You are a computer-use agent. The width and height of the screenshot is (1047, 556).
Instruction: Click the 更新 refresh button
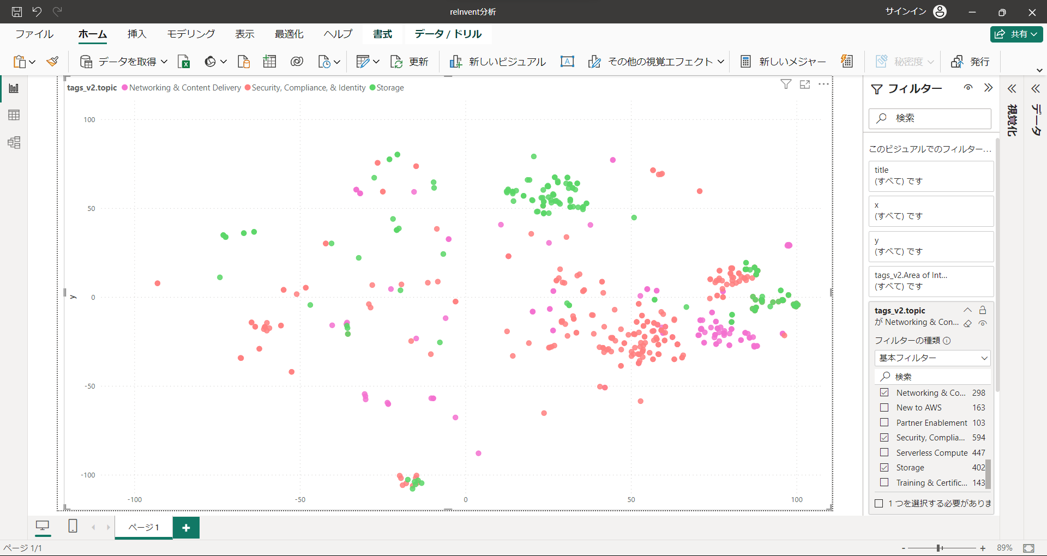(410, 62)
